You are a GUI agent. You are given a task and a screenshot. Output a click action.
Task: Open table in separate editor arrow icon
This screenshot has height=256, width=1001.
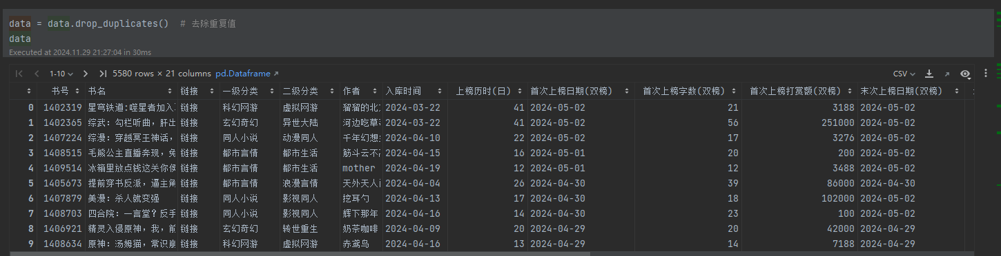(947, 74)
